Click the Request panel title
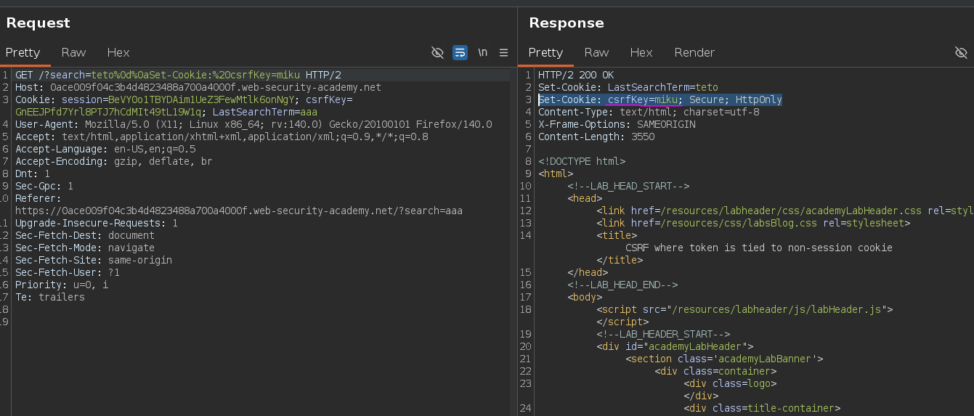 click(x=38, y=23)
